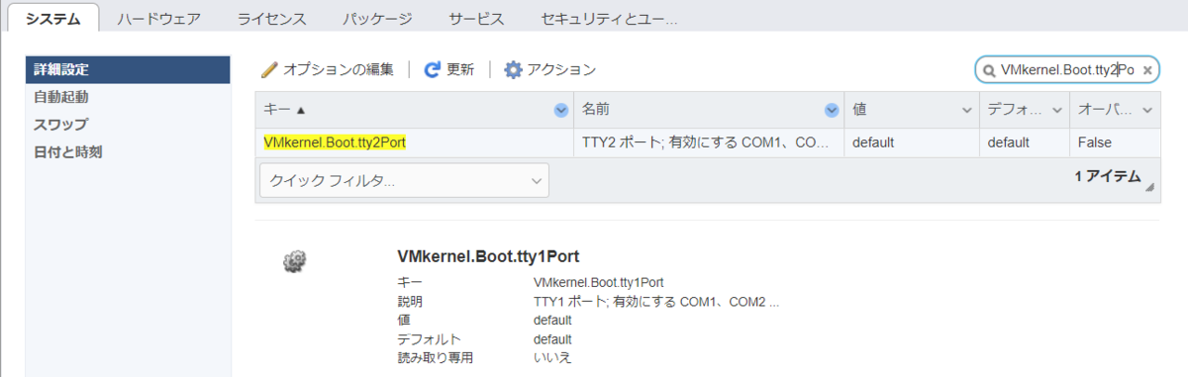Open the クイック フィルタ combo box
The height and width of the screenshot is (377, 1188).
click(404, 180)
